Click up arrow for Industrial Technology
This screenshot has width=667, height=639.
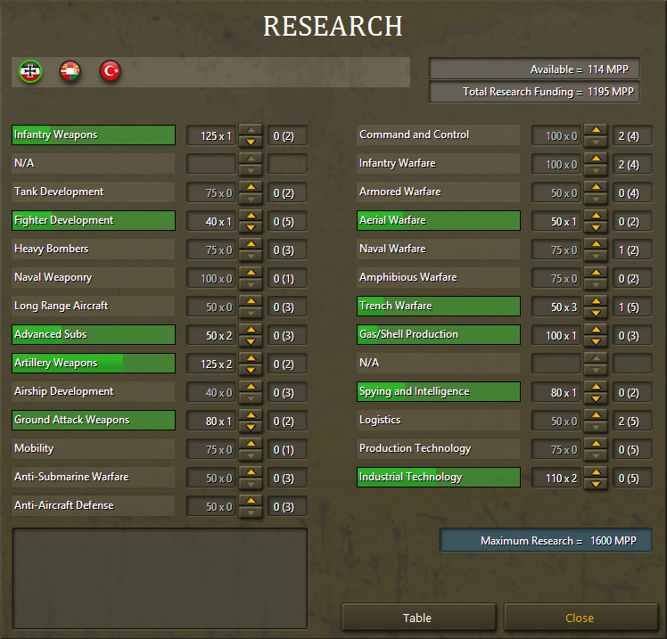pyautogui.click(x=596, y=472)
